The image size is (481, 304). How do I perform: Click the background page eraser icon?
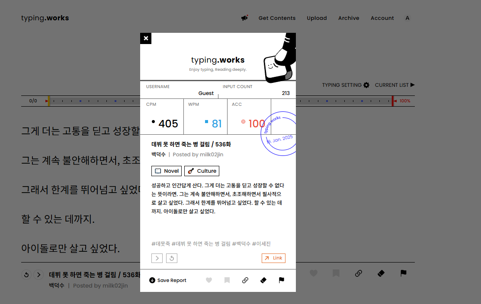[x=381, y=273]
